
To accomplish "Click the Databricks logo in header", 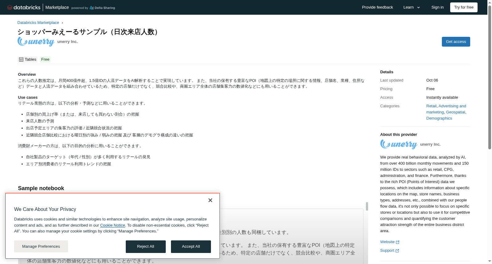I will (x=24, y=7).
